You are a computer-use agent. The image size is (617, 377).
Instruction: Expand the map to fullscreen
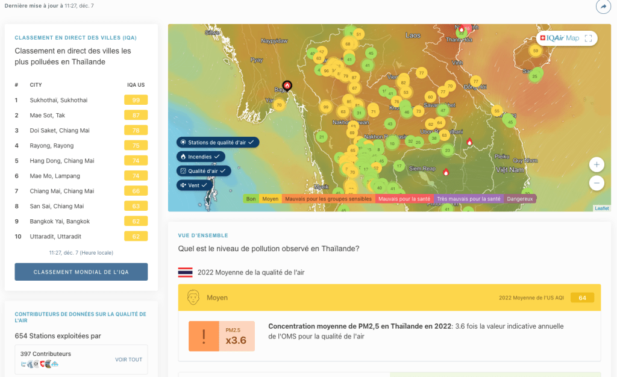589,39
